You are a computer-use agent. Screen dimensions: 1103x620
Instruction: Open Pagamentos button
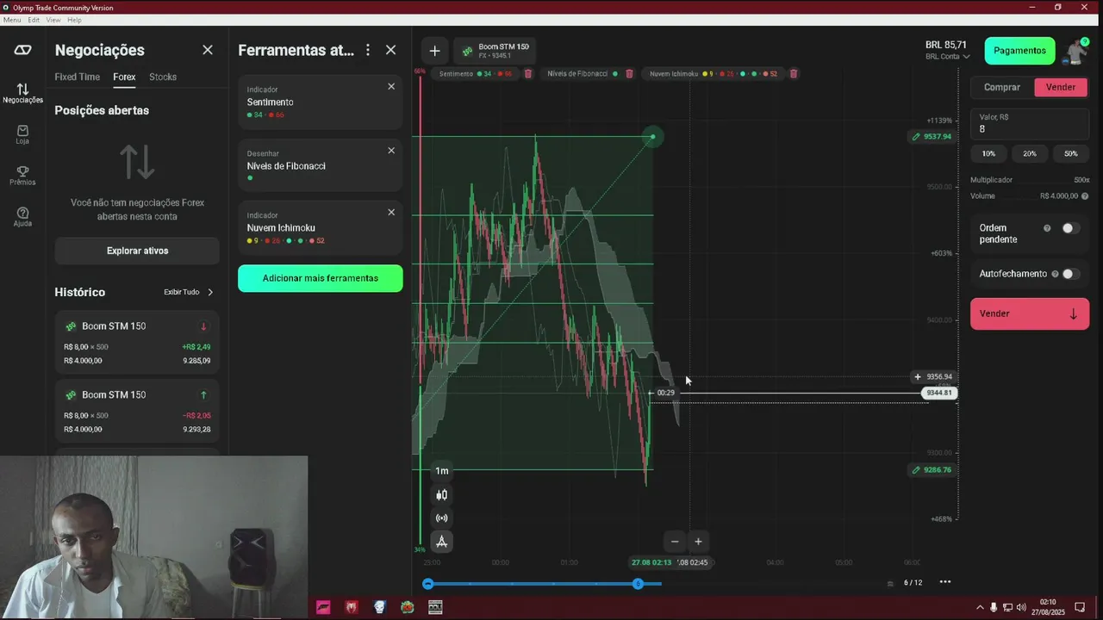[x=1020, y=51]
